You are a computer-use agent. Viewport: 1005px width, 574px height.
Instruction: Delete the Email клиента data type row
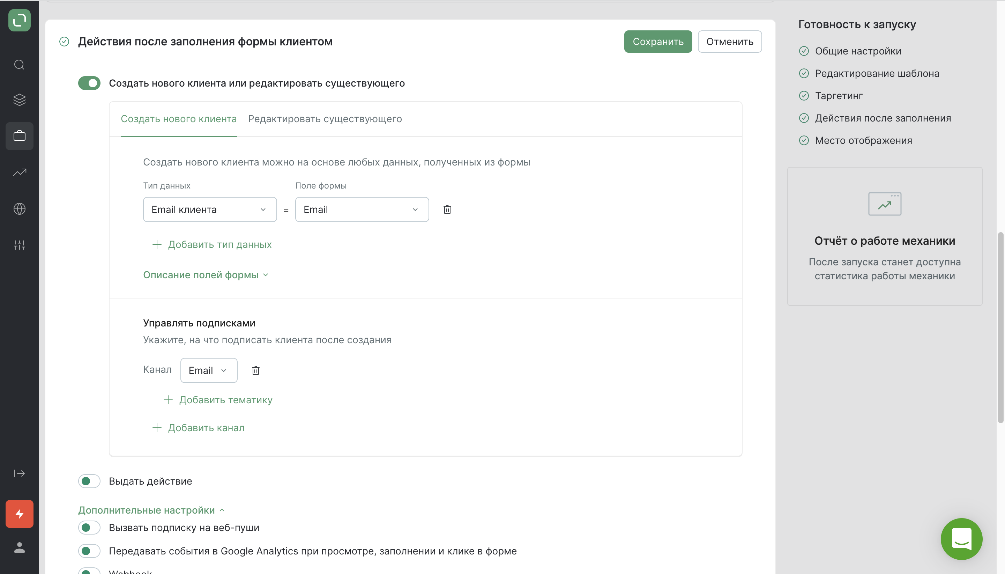click(x=447, y=209)
